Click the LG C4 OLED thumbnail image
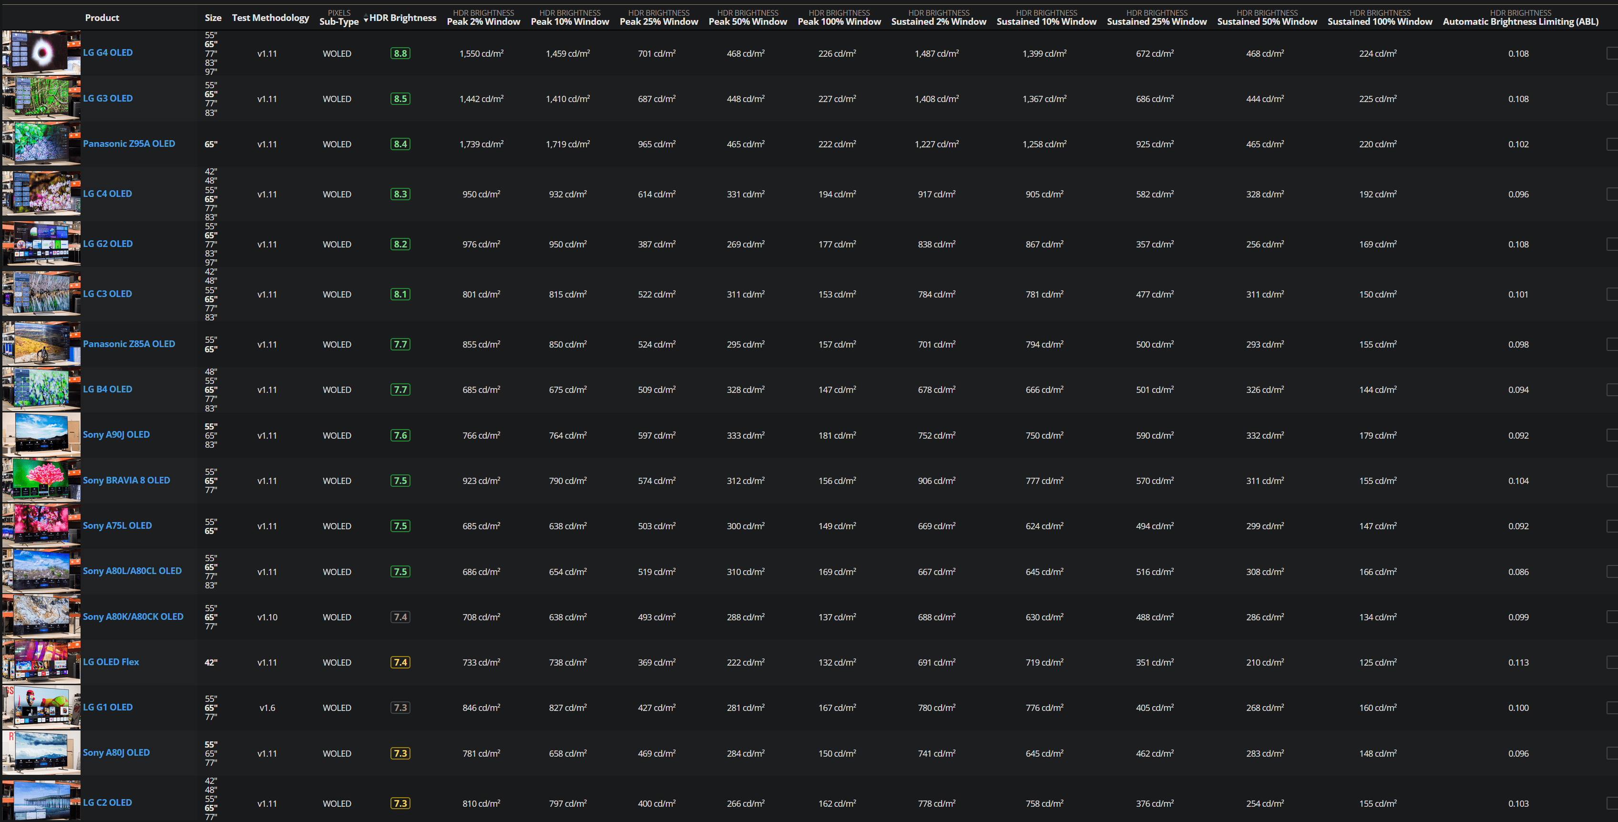The width and height of the screenshot is (1618, 822). [x=41, y=194]
